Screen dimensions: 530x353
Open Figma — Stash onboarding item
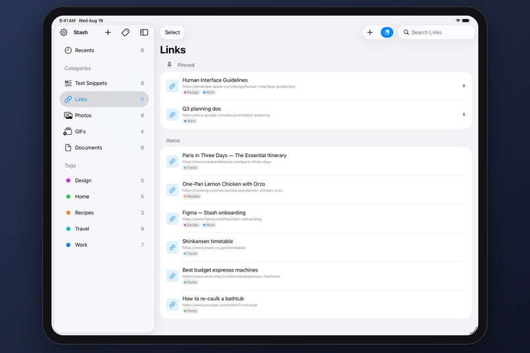click(316, 219)
